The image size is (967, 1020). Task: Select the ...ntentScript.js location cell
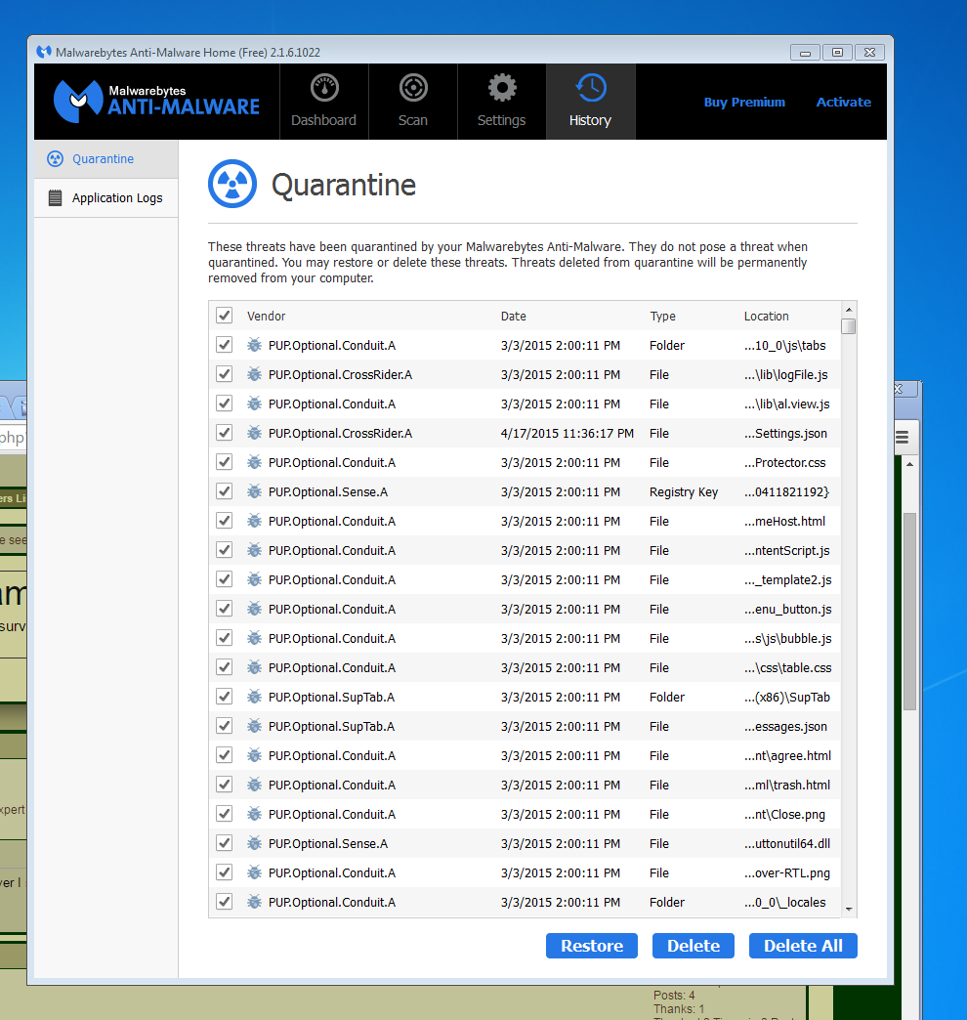click(787, 550)
